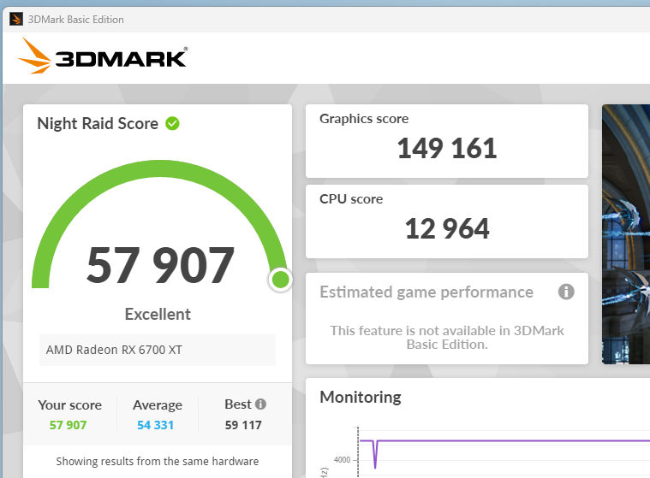
Task: Click the 3DMark Basic Edition window title
Action: coord(76,20)
